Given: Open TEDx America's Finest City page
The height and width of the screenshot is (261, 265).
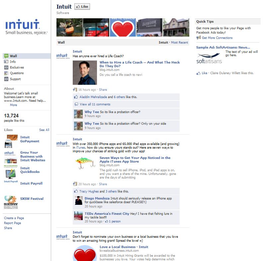Looking at the screenshot, I should 107,213.
